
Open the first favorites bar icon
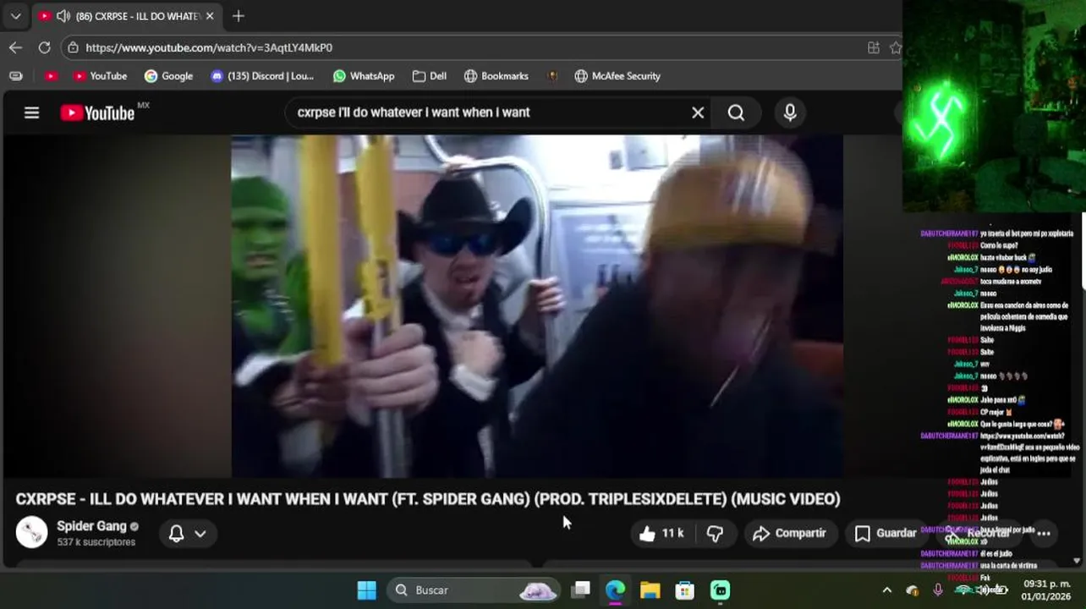pyautogui.click(x=15, y=76)
